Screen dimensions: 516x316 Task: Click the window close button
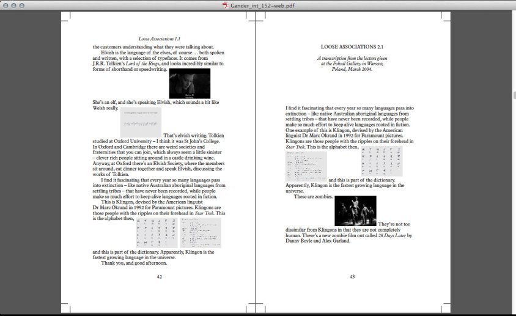[6, 6]
